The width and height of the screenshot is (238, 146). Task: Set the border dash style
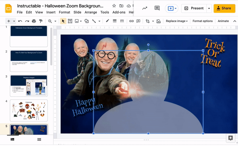[122, 21]
